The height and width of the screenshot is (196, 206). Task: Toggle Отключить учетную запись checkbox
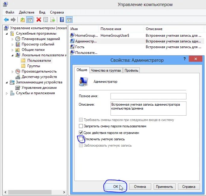tap(81, 139)
